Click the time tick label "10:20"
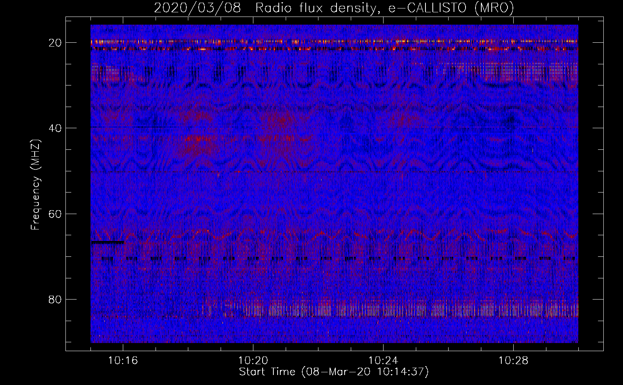 point(253,361)
